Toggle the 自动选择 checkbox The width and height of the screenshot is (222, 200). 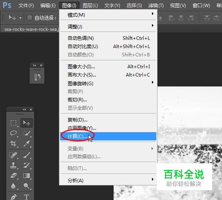[x=30, y=18]
